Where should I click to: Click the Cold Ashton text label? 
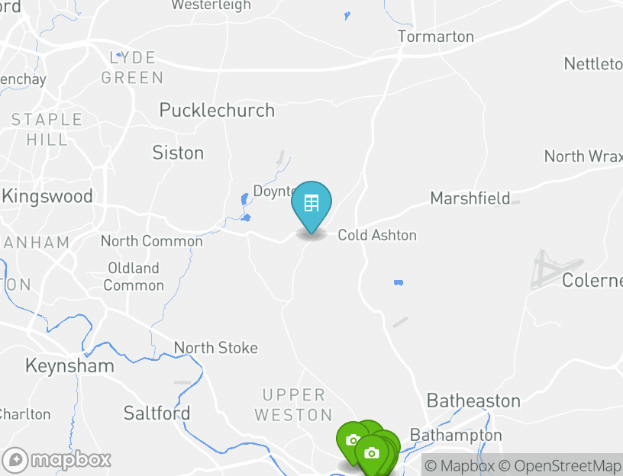[377, 235]
